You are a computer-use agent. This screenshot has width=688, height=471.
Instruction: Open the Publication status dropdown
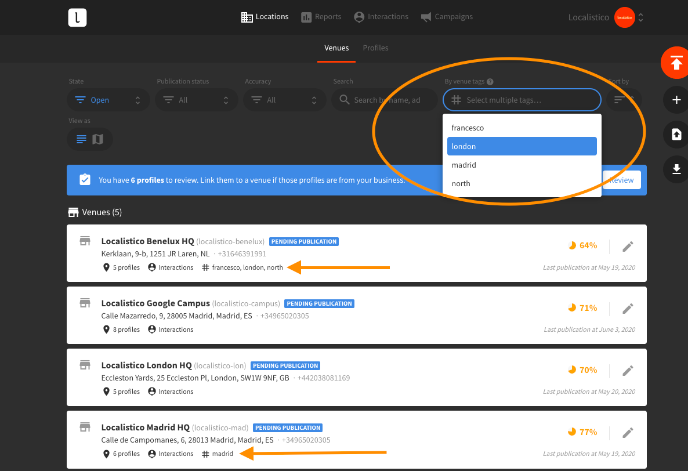[x=197, y=100]
